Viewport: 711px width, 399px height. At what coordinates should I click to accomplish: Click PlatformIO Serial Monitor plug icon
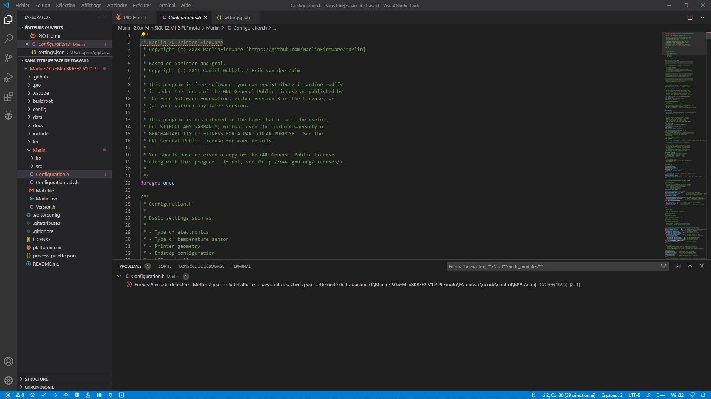coord(110,395)
